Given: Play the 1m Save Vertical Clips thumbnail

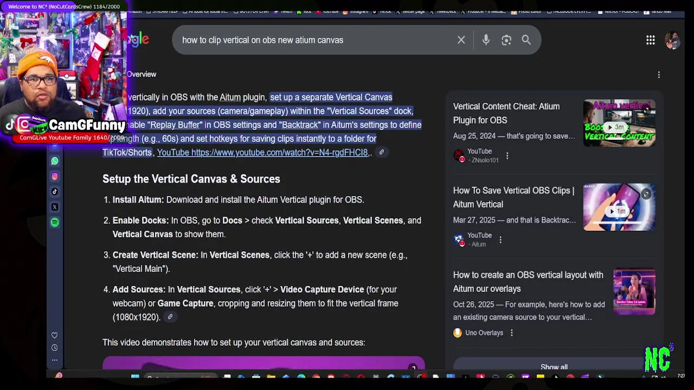Looking at the screenshot, I should (x=619, y=207).
